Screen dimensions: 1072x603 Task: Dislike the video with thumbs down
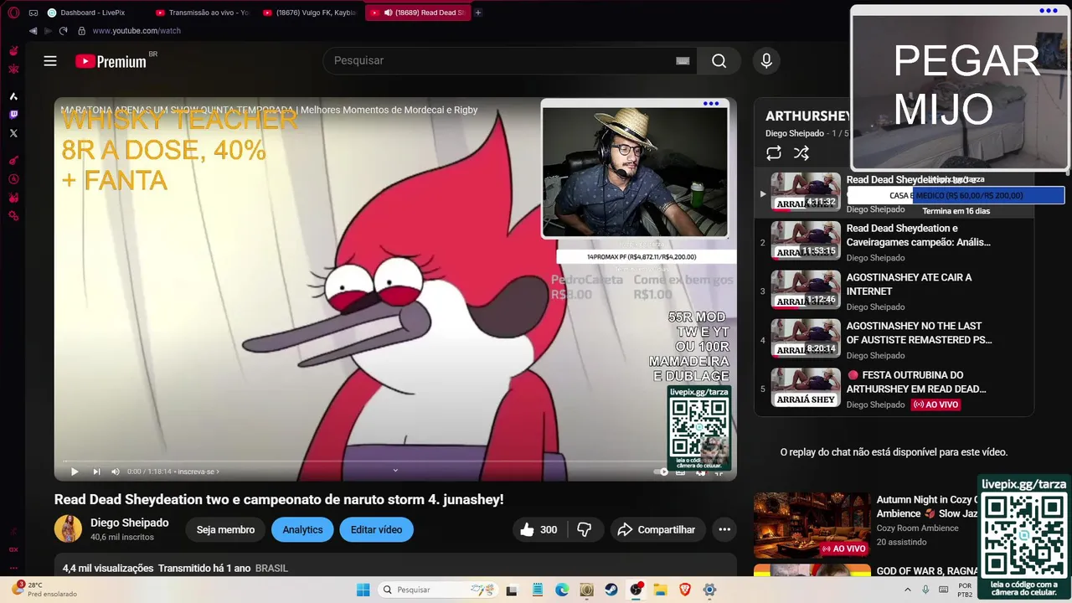[585, 529]
